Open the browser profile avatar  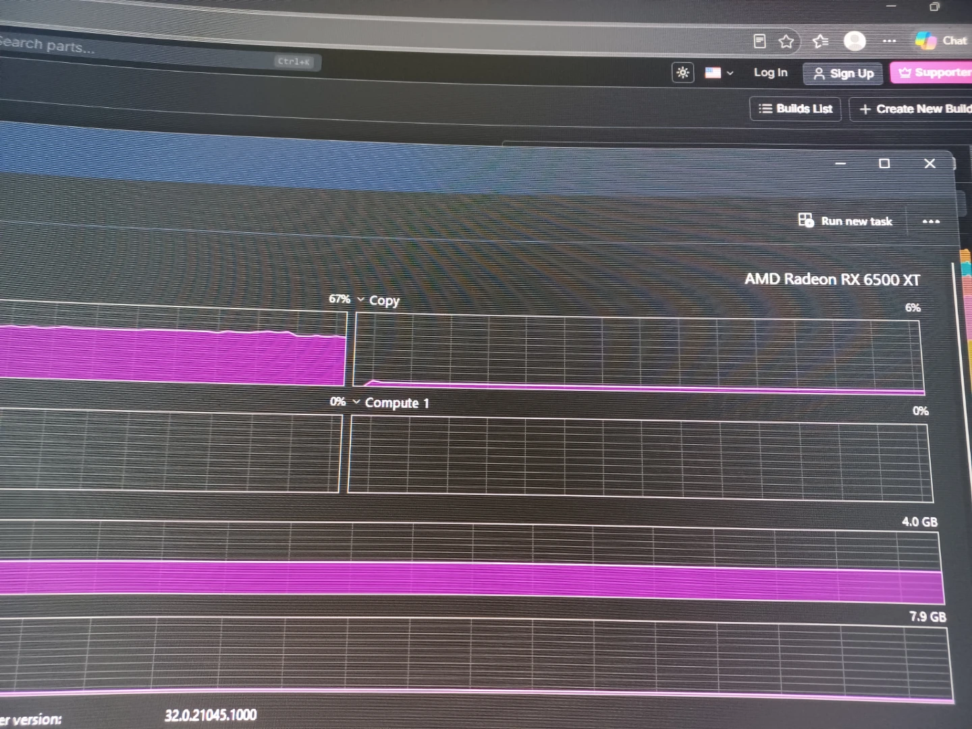coord(855,41)
